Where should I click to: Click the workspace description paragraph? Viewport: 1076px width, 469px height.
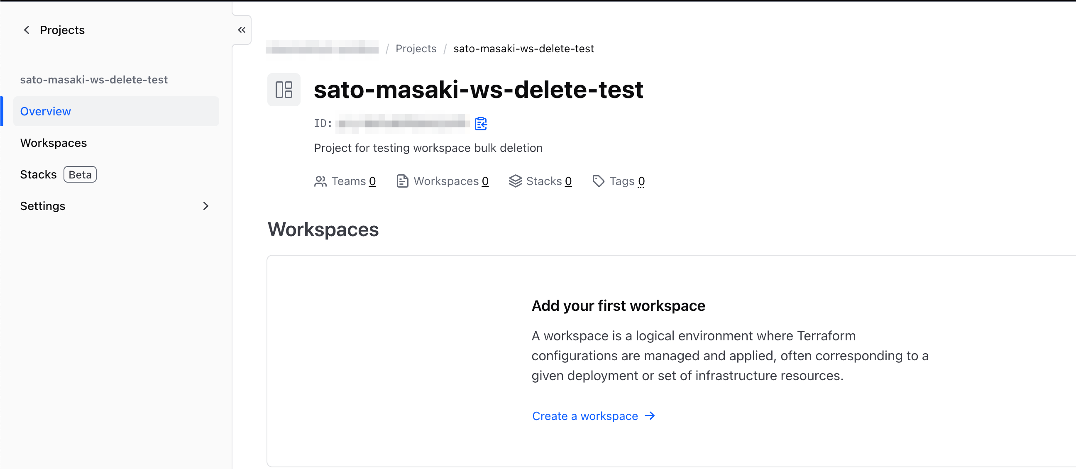point(730,356)
